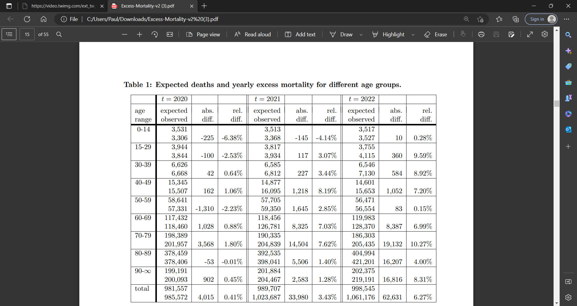
Task: Open the Outlook icon in sidebar
Action: pos(568,130)
